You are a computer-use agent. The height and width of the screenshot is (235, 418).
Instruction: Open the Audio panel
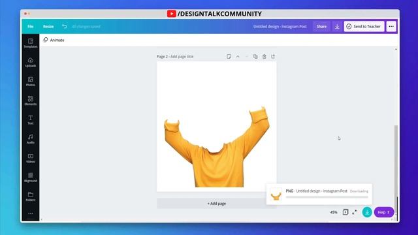(x=31, y=139)
